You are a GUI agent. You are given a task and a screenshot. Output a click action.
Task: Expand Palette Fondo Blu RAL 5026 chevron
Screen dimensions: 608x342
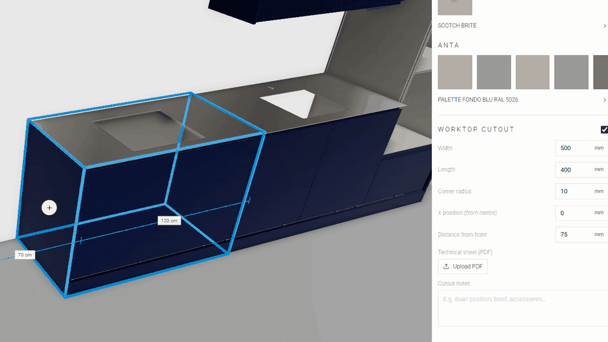[x=604, y=100]
